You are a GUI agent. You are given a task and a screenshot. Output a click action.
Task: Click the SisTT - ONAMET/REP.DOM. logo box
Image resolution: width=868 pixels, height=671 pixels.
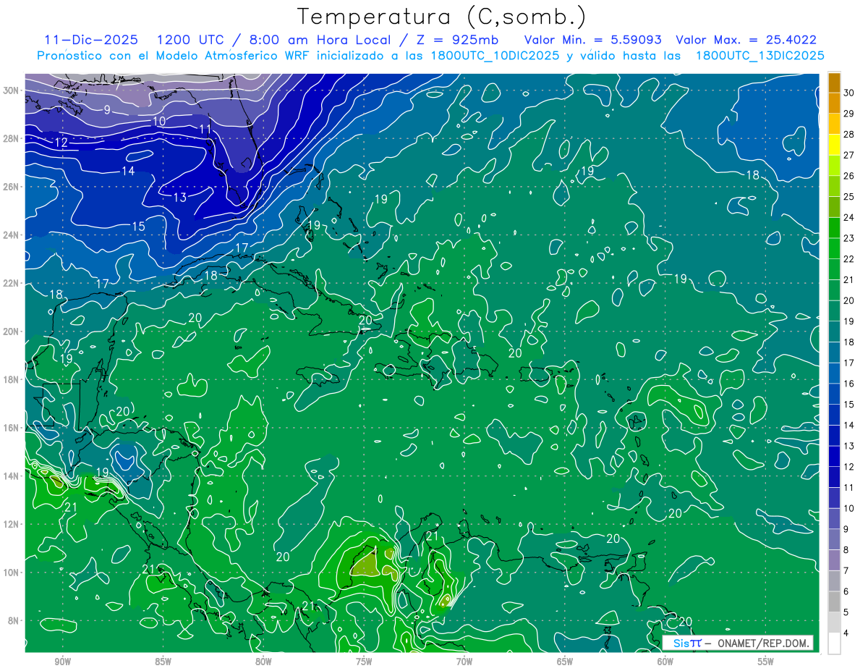click(x=737, y=643)
